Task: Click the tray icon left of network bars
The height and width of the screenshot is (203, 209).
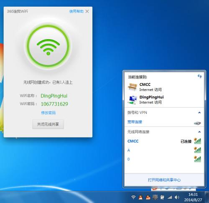Action: click(162, 197)
